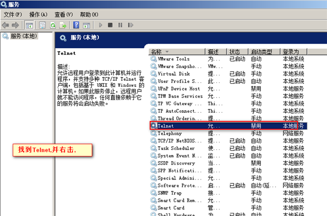Click the Back arrow toolbar icon

(5, 25)
